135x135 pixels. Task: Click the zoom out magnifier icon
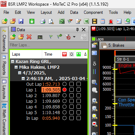(x=95, y=109)
